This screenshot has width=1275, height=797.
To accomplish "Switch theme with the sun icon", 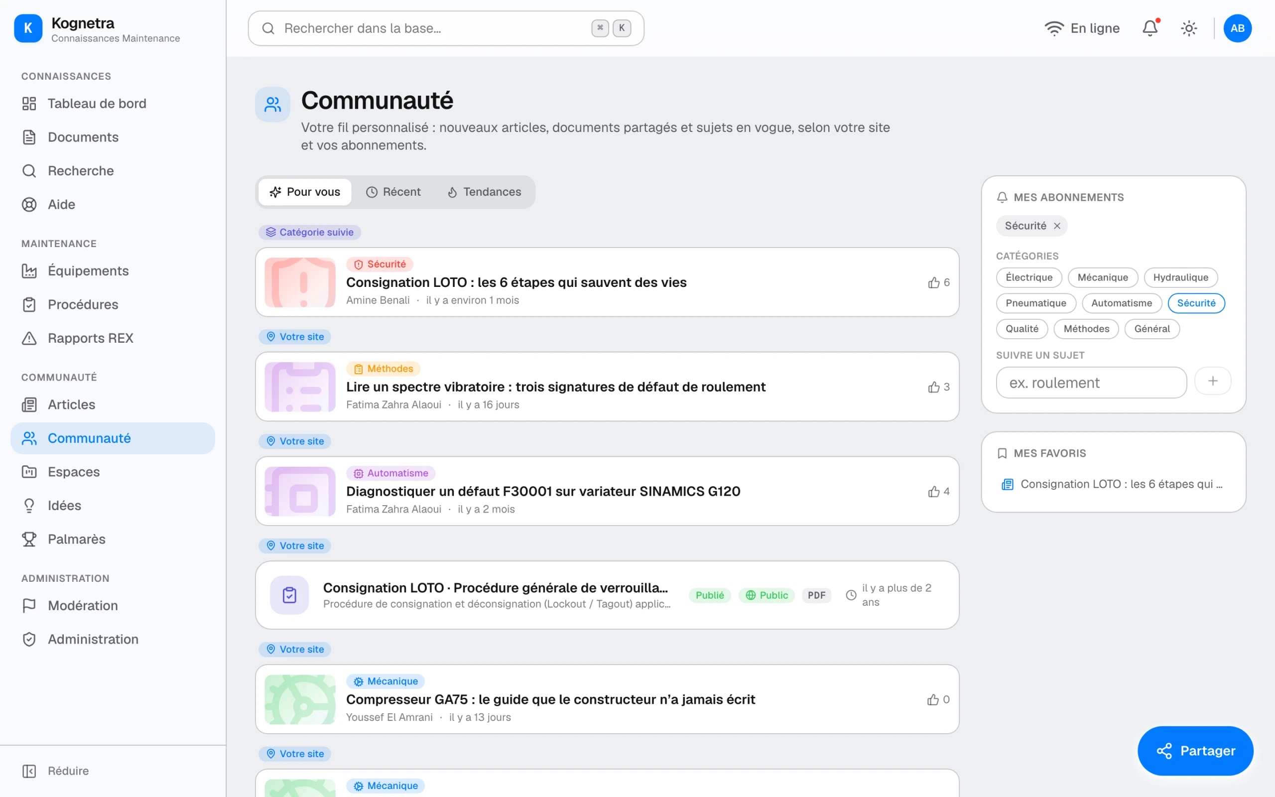I will pyautogui.click(x=1189, y=28).
